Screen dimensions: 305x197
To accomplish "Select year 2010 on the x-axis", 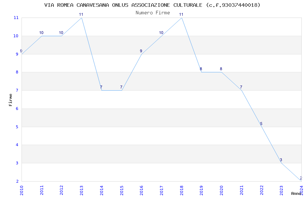I will [x=22, y=191].
